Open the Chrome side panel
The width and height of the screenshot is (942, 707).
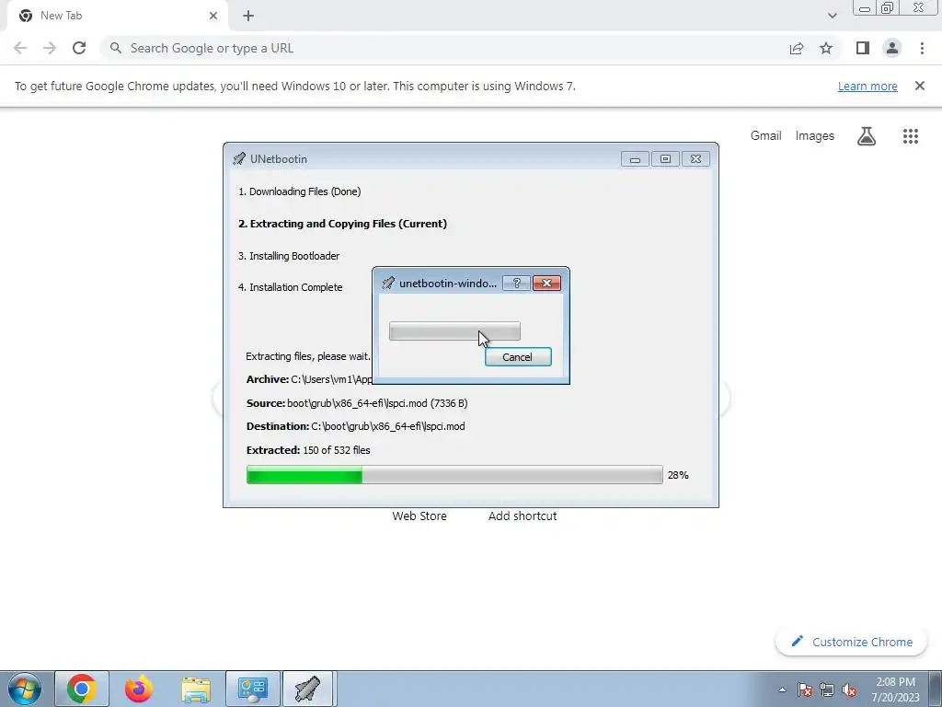pyautogui.click(x=863, y=48)
